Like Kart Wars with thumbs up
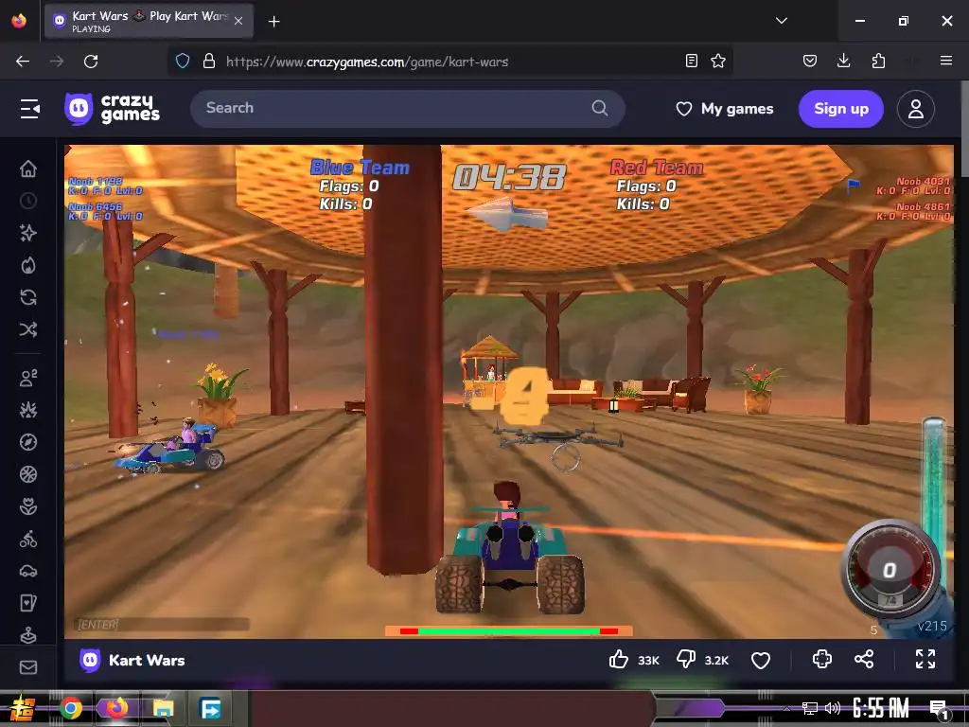The height and width of the screenshot is (727, 969). coord(619,660)
